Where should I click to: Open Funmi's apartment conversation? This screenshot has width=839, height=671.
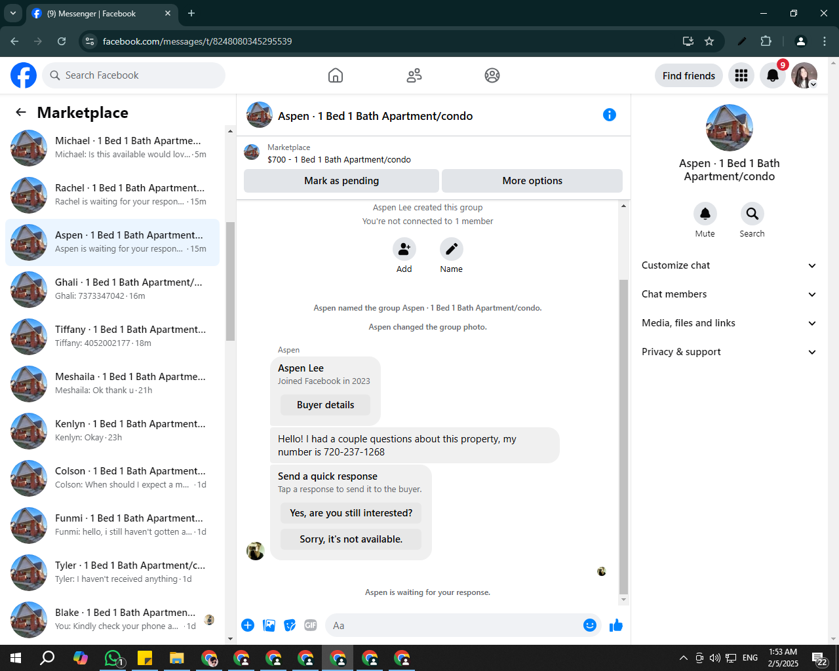(x=112, y=526)
